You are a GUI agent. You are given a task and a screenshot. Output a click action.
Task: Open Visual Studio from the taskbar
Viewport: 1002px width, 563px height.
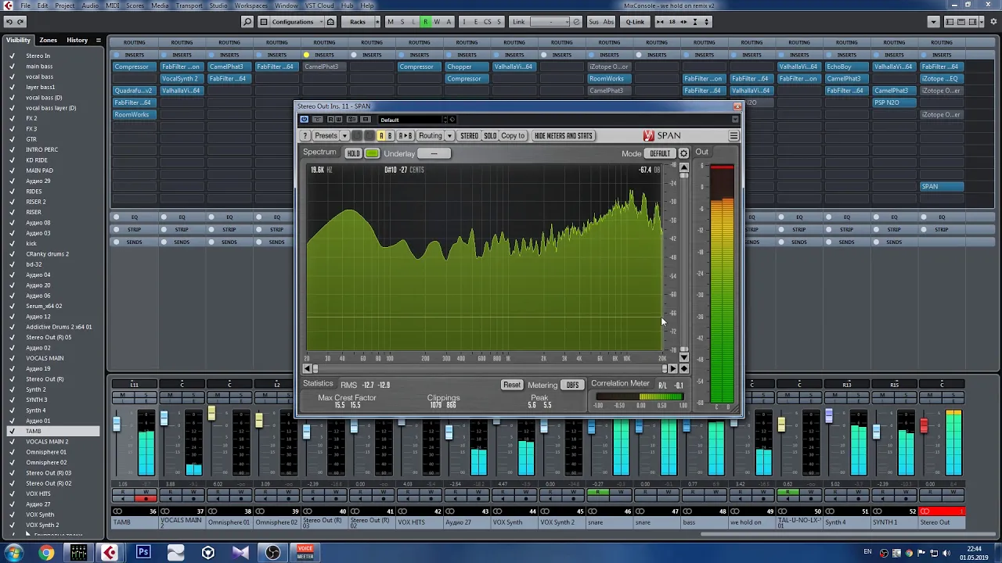240,553
